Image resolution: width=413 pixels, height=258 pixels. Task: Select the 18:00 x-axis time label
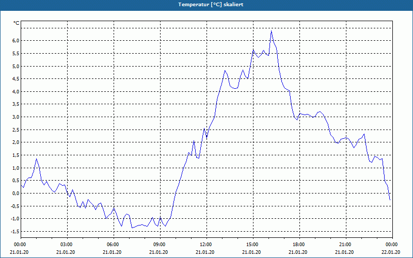point(299,245)
